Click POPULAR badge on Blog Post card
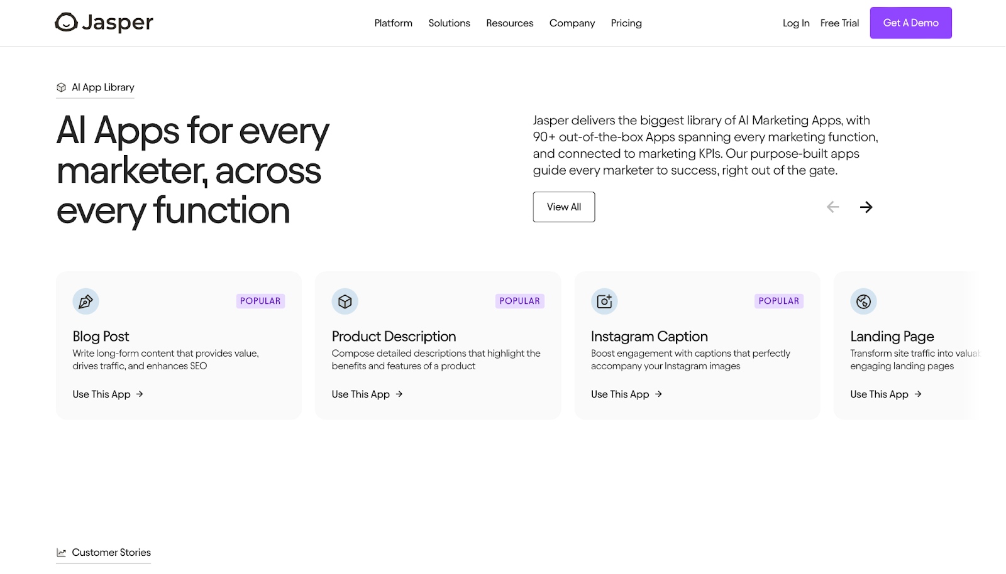The width and height of the screenshot is (1006, 574). tap(260, 301)
